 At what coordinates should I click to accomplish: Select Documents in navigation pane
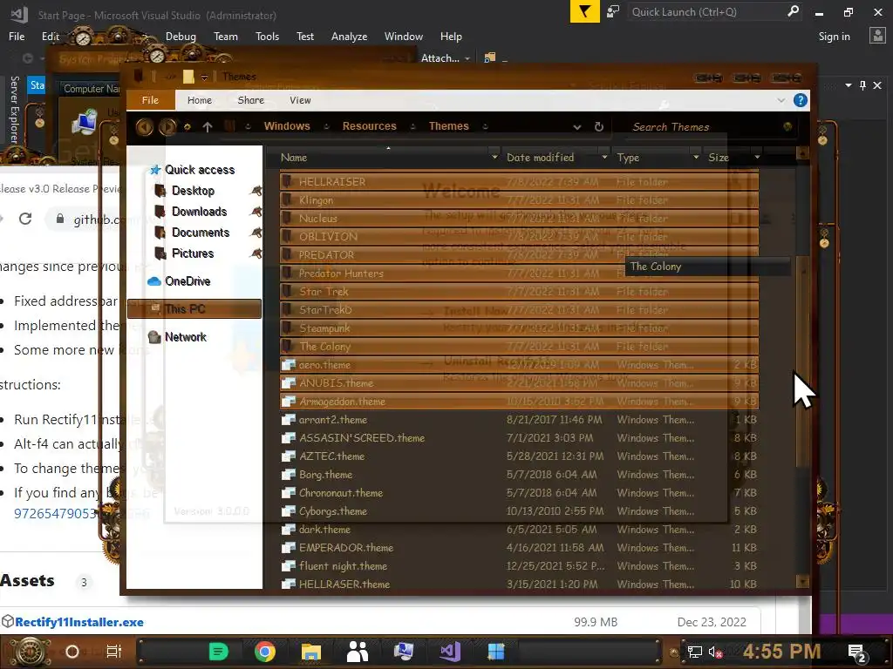(200, 233)
